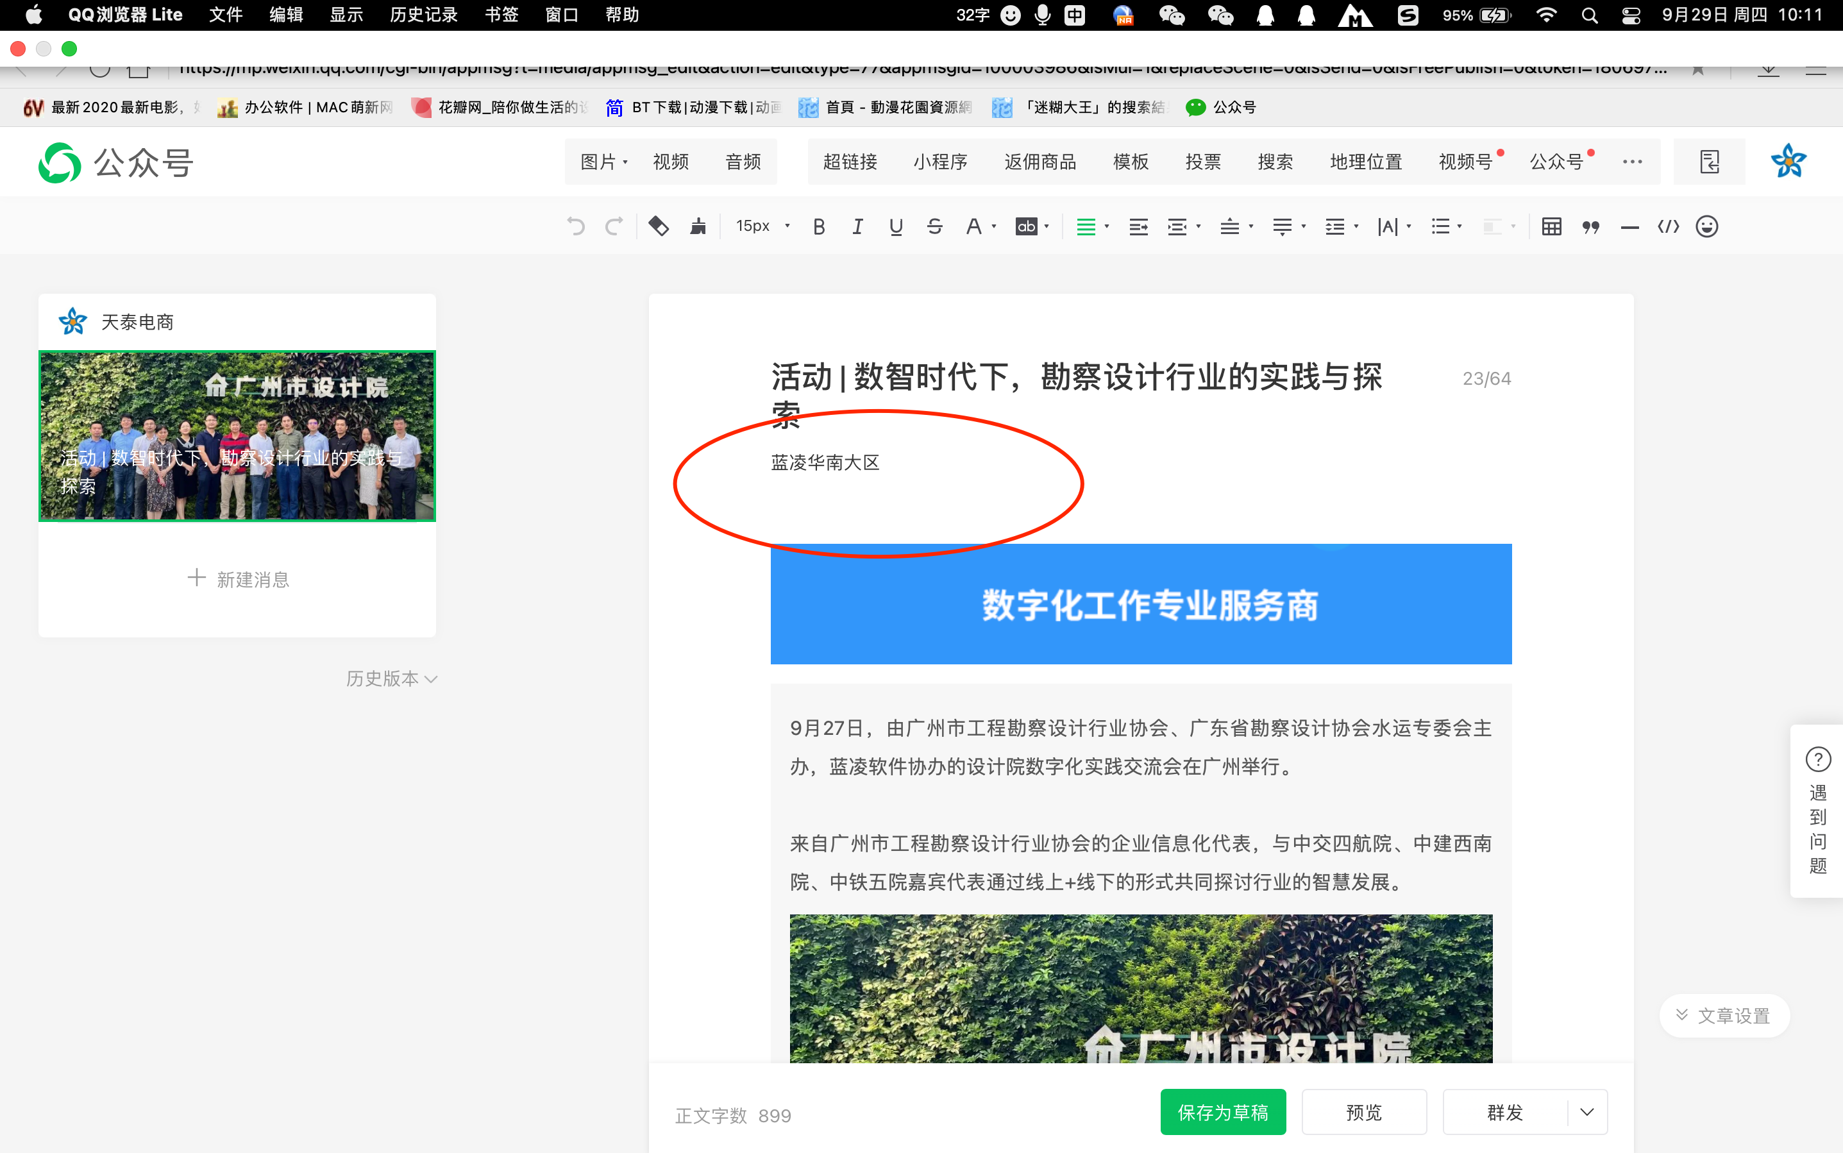Open the dropdown arrow beside 群发

(x=1586, y=1112)
